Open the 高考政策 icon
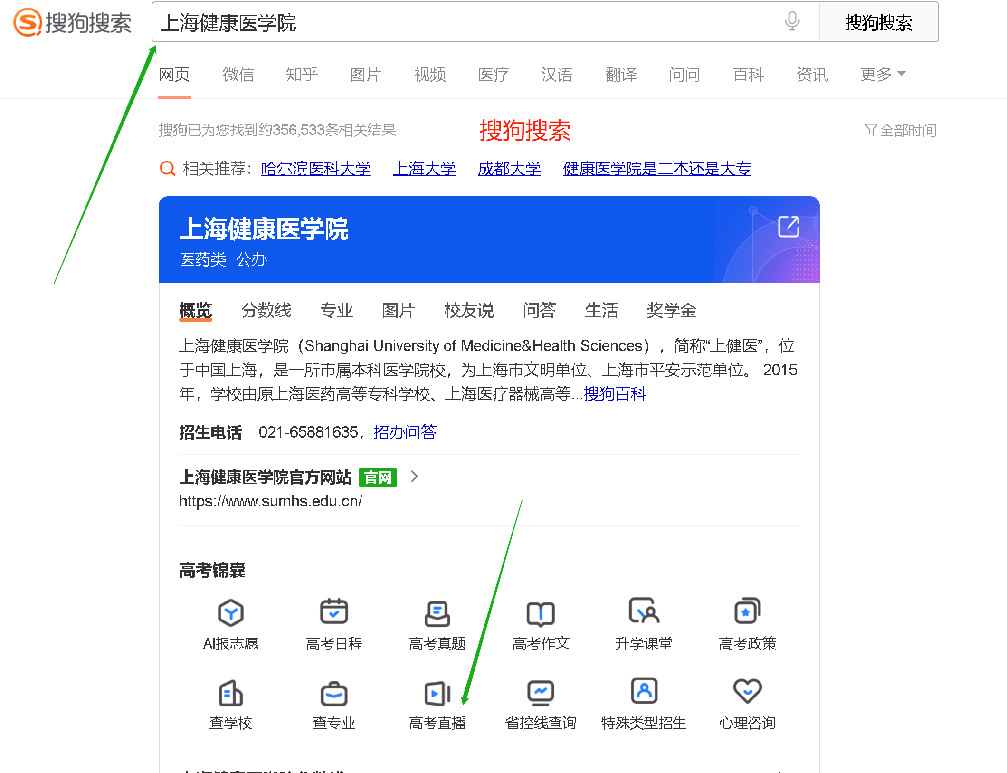Image resolution: width=1007 pixels, height=773 pixels. click(x=747, y=611)
